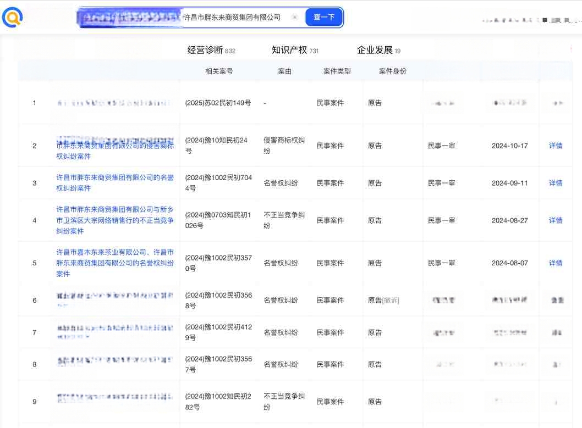Select case number (2024)豫1002民初3567号
Image resolution: width=582 pixels, height=428 pixels.
[218, 364]
